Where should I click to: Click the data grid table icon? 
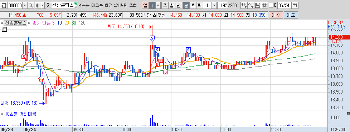click(x=4, y=29)
